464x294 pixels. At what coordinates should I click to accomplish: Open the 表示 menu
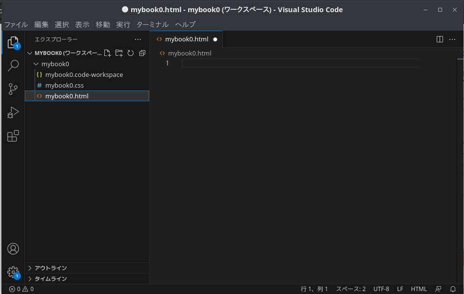[x=82, y=24]
